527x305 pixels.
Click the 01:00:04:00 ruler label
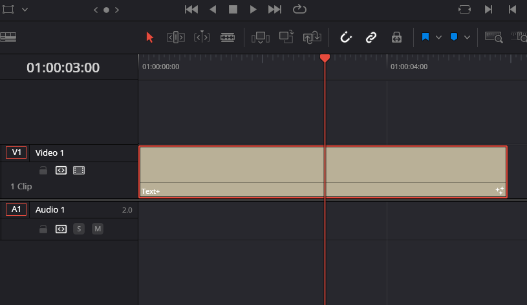point(409,67)
